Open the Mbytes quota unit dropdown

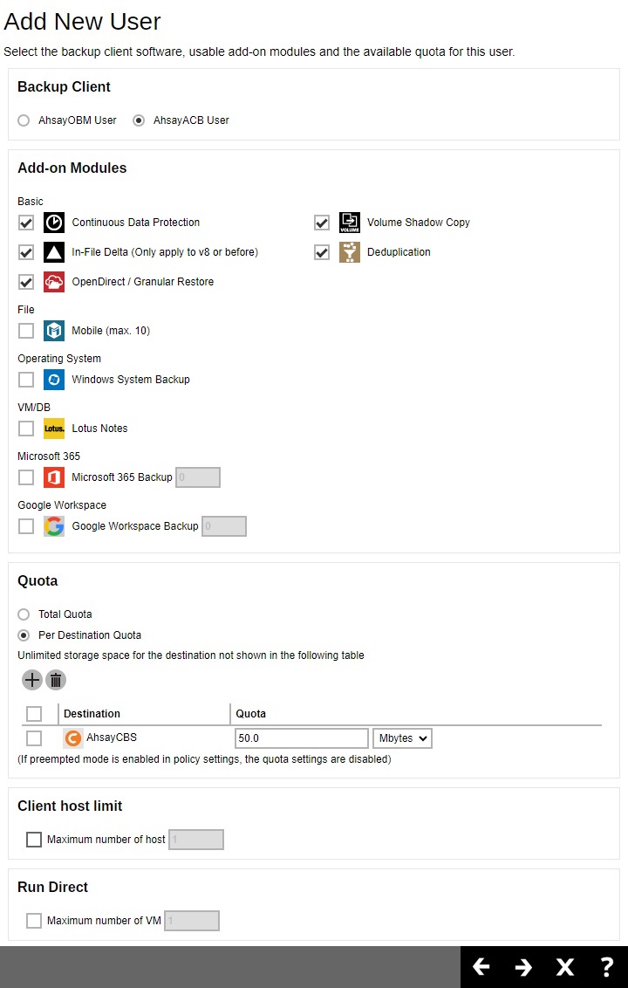pyautogui.click(x=402, y=738)
